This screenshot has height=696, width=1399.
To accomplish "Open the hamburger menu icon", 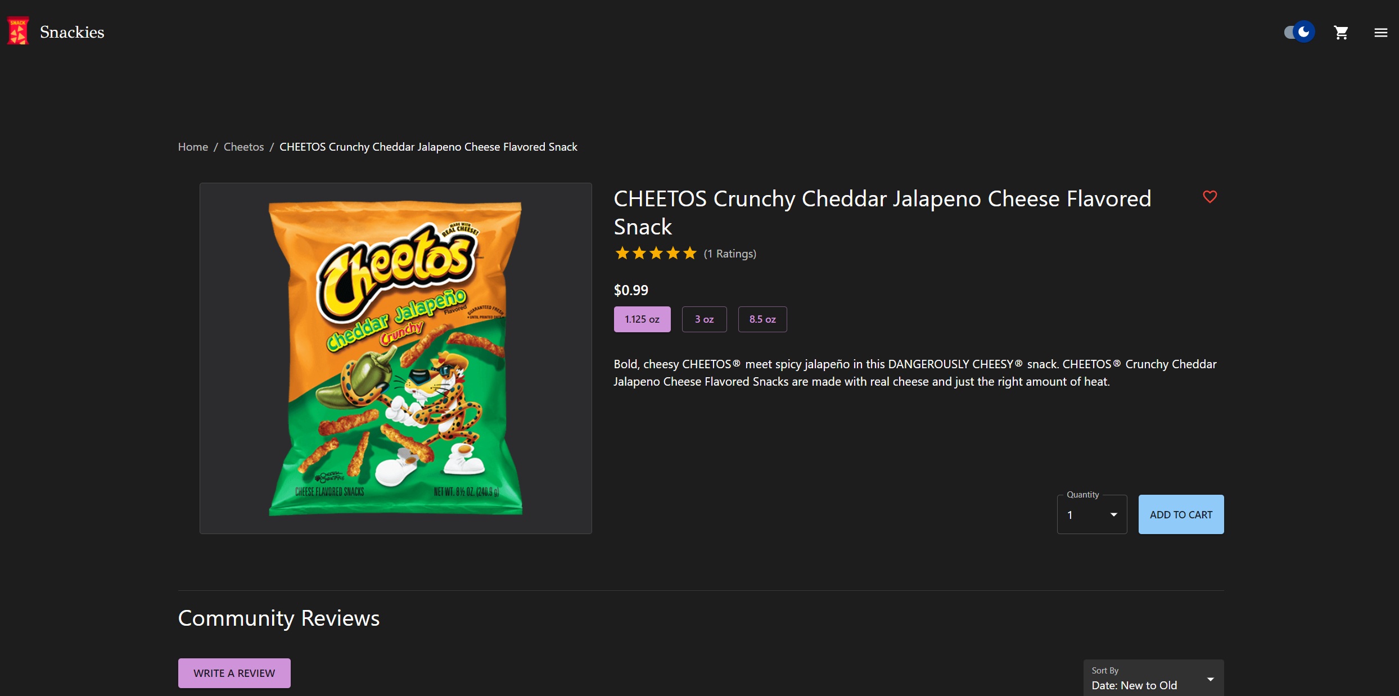I will click(x=1380, y=33).
